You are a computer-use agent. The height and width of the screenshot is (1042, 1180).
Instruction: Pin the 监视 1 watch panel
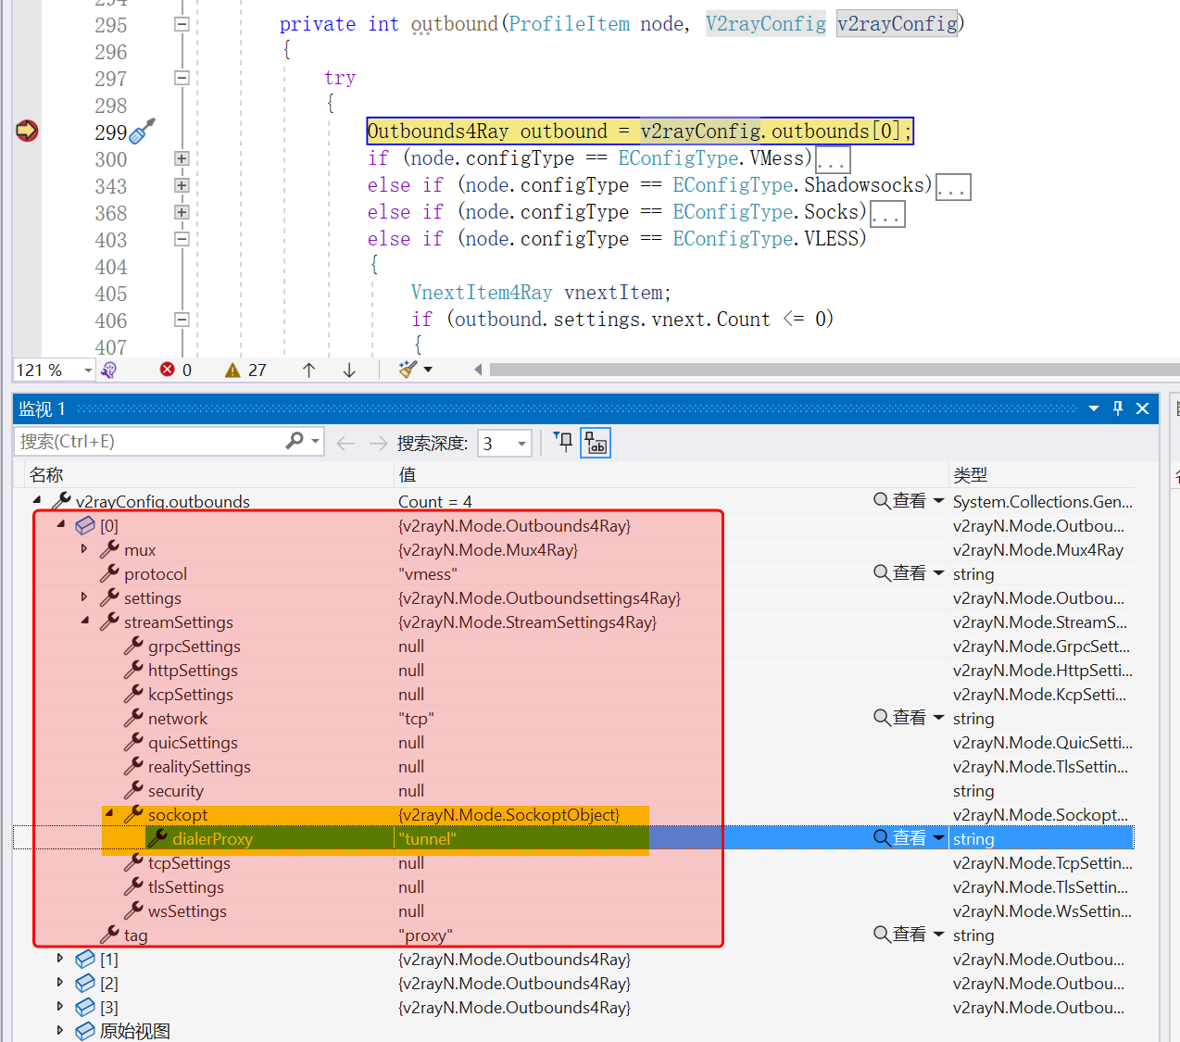coord(1118,408)
